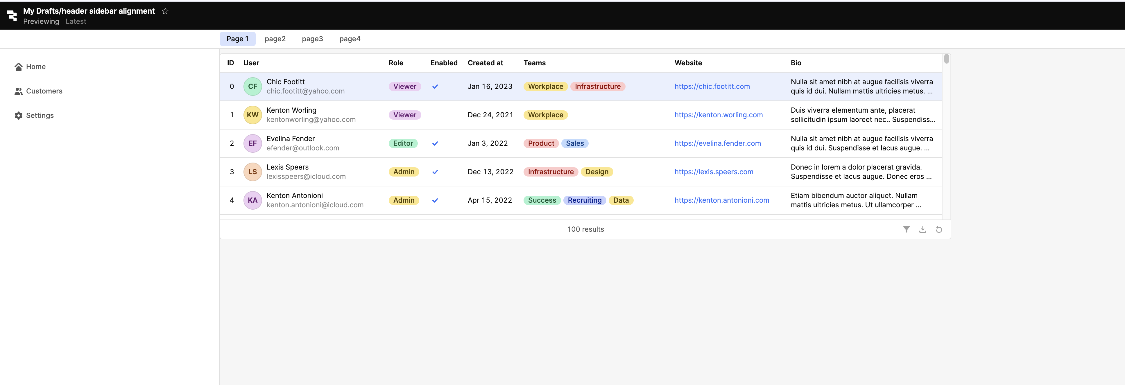The height and width of the screenshot is (385, 1125).
Task: Toggle Enabled checkmark for Kenton Antonioni
Action: 435,200
